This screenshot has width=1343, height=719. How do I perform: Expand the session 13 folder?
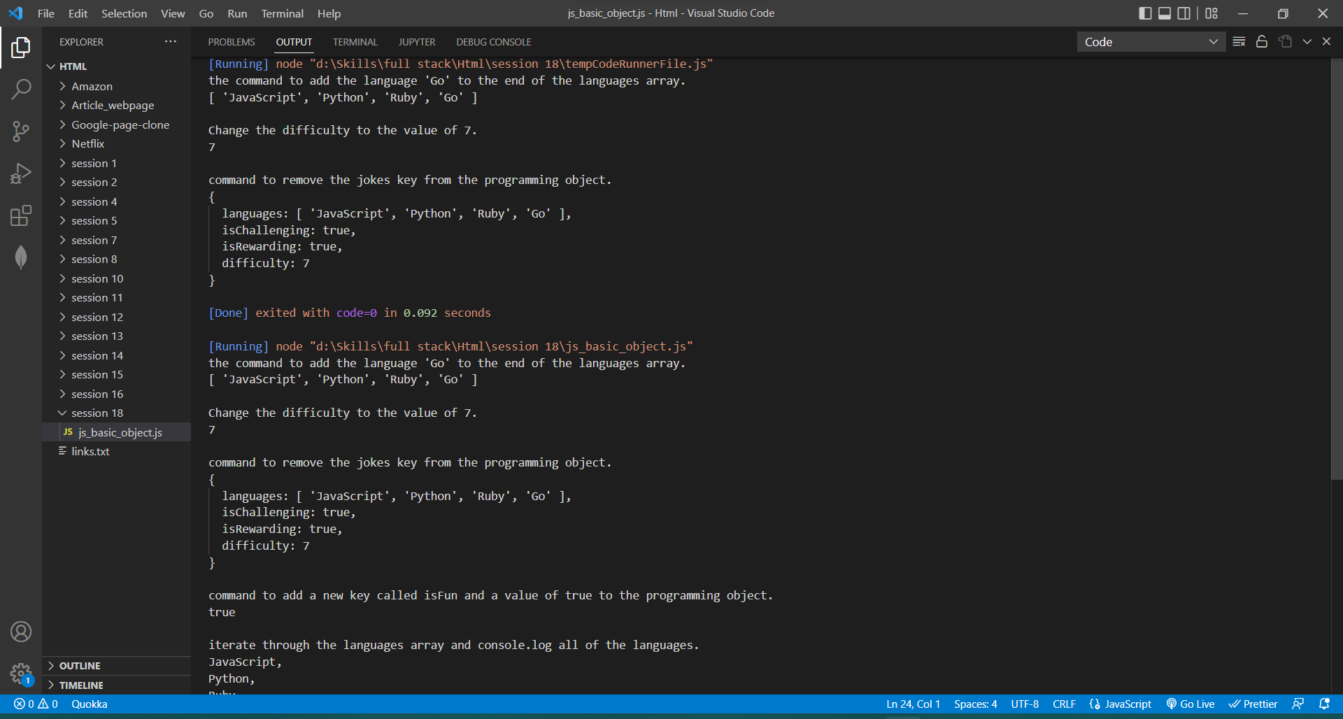point(116,336)
